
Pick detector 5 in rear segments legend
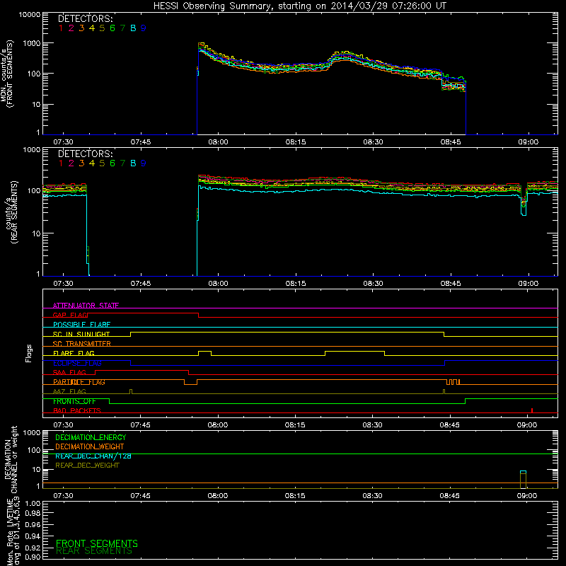(102, 163)
